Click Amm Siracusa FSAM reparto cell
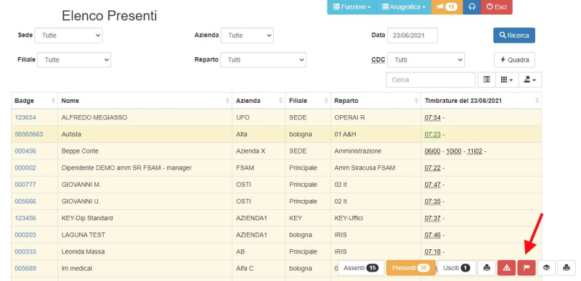This screenshot has width=581, height=281. click(365, 168)
